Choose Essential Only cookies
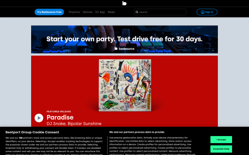This screenshot has height=155, width=249. tap(221, 149)
